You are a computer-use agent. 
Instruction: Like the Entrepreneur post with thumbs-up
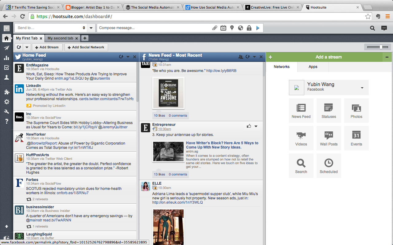coord(249,126)
